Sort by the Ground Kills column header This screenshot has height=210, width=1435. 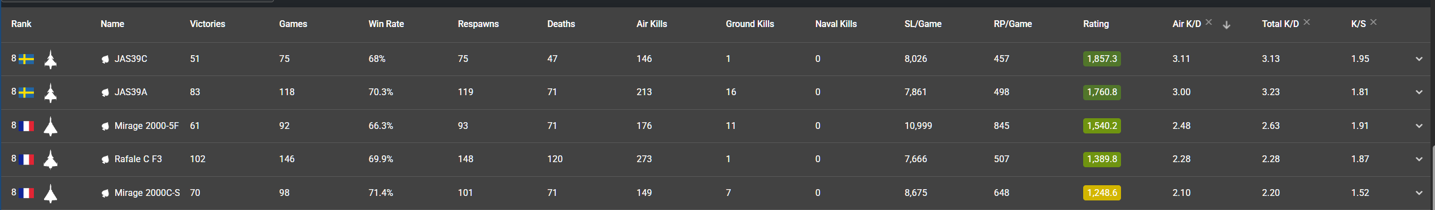pyautogui.click(x=749, y=24)
